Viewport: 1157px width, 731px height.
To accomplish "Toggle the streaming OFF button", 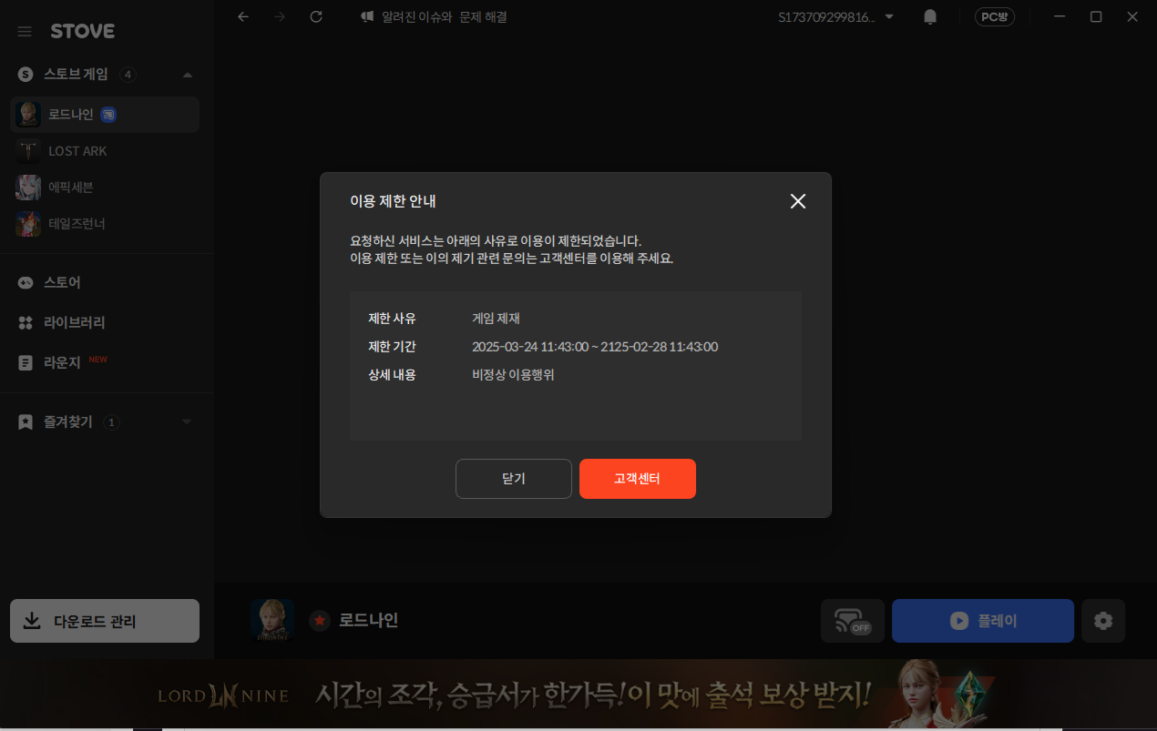I will [853, 621].
